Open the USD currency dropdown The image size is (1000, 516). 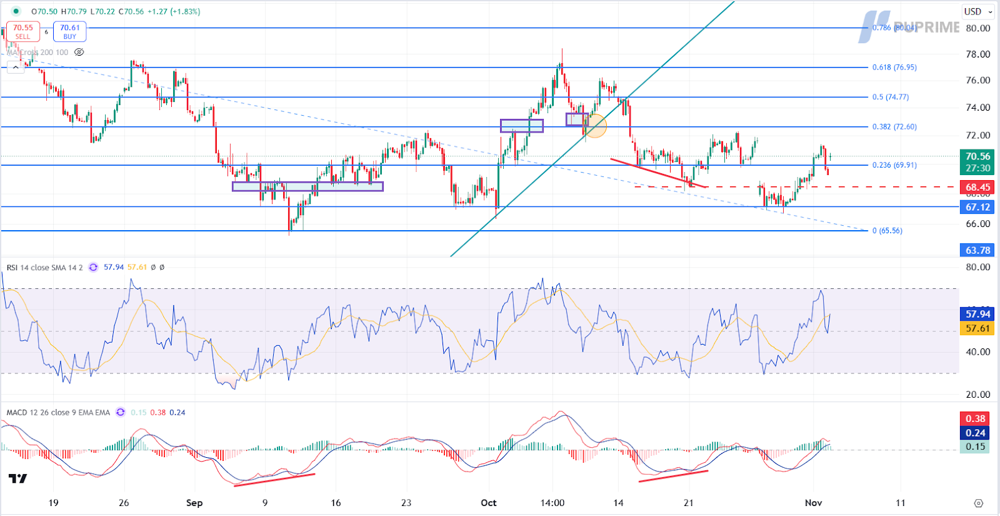tap(978, 11)
